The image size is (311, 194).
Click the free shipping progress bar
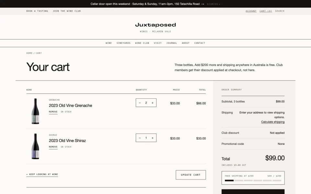(253, 180)
